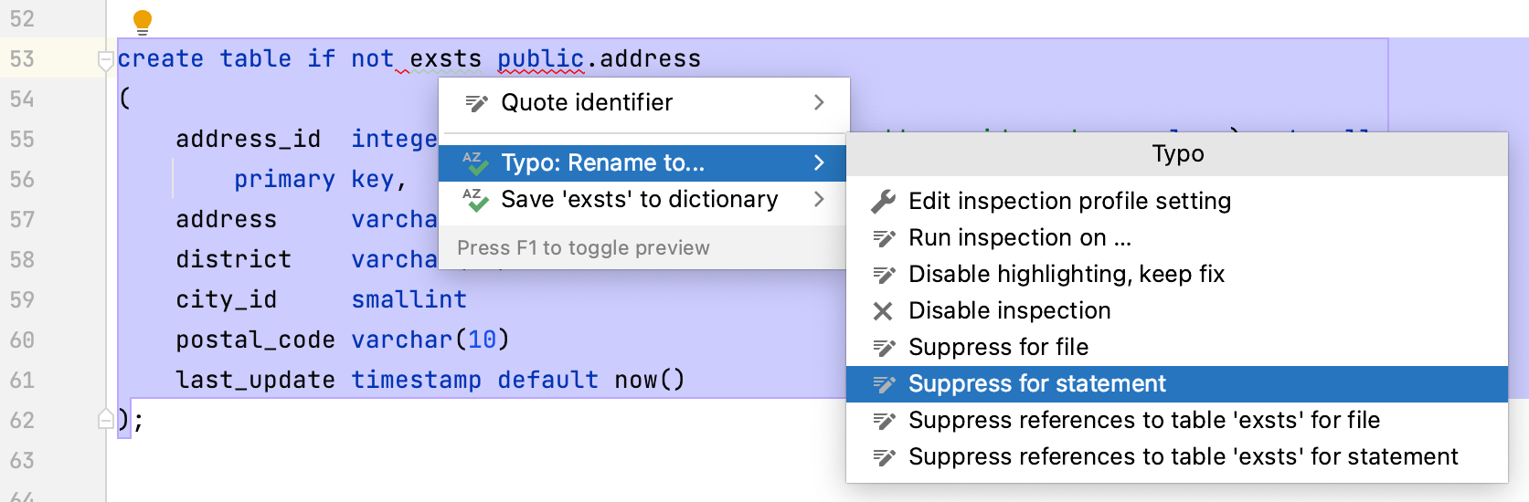The width and height of the screenshot is (1529, 502).
Task: Click the pencil icon beside Quote identifier
Action: pyautogui.click(x=476, y=103)
